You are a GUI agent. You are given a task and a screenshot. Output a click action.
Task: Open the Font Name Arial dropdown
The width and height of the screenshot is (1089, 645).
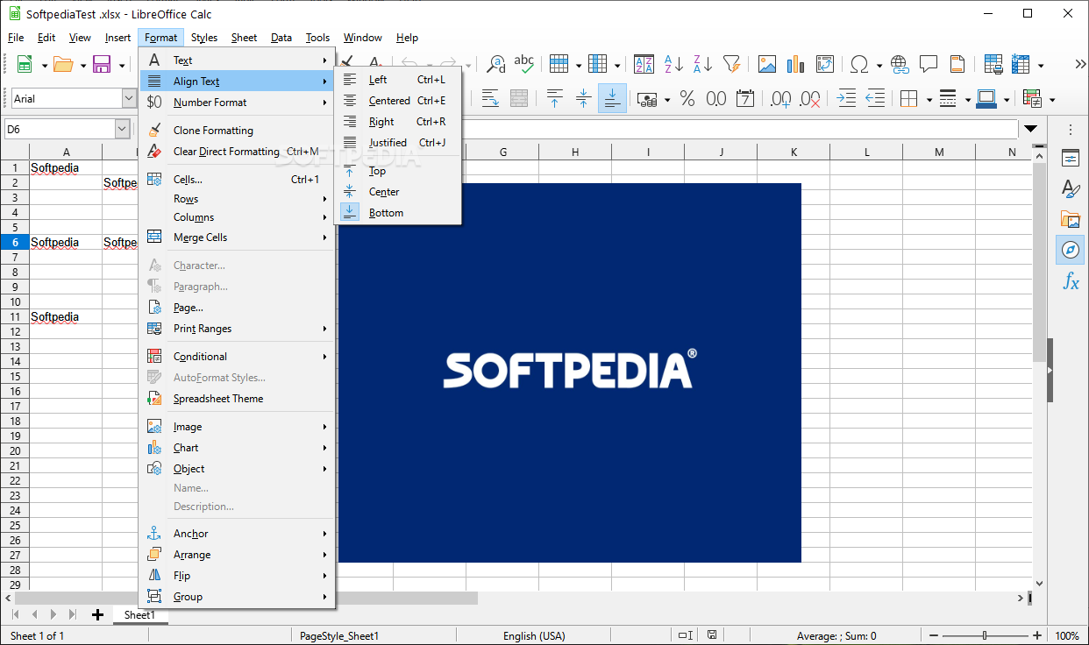point(129,99)
